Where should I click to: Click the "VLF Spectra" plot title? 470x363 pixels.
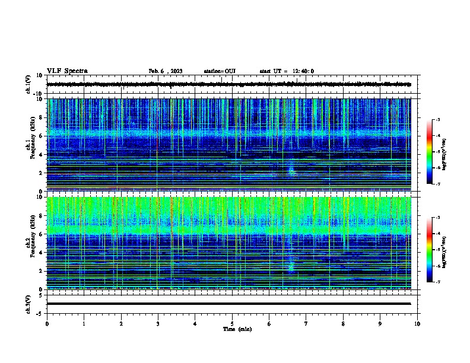pos(67,71)
